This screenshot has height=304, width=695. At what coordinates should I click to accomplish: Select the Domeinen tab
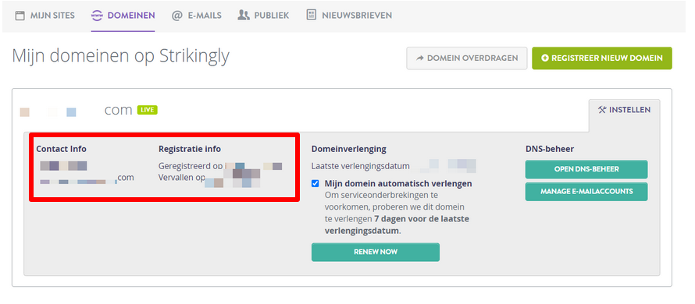(x=123, y=16)
